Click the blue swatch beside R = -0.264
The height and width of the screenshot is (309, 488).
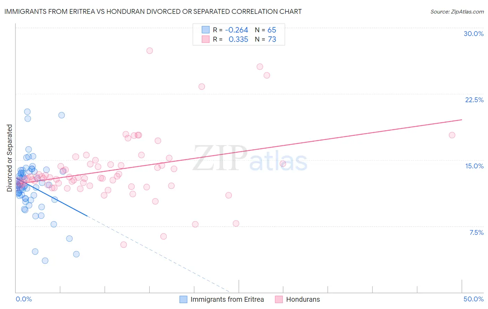(x=205, y=30)
